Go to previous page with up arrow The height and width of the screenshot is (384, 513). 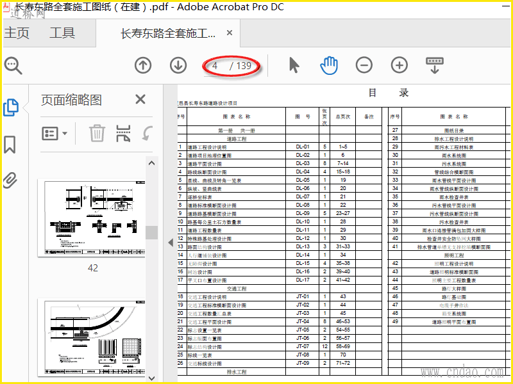pyautogui.click(x=143, y=65)
